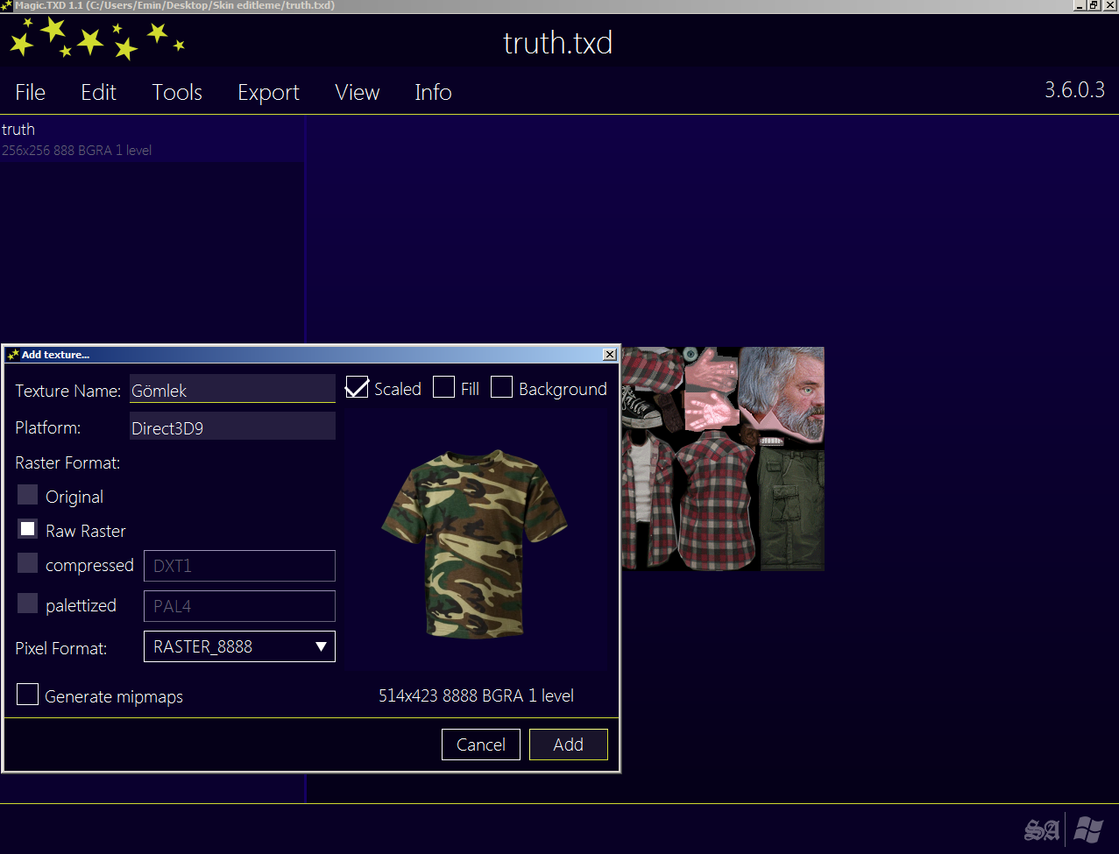
Task: Select the Raw Raster format option
Action: click(x=28, y=529)
